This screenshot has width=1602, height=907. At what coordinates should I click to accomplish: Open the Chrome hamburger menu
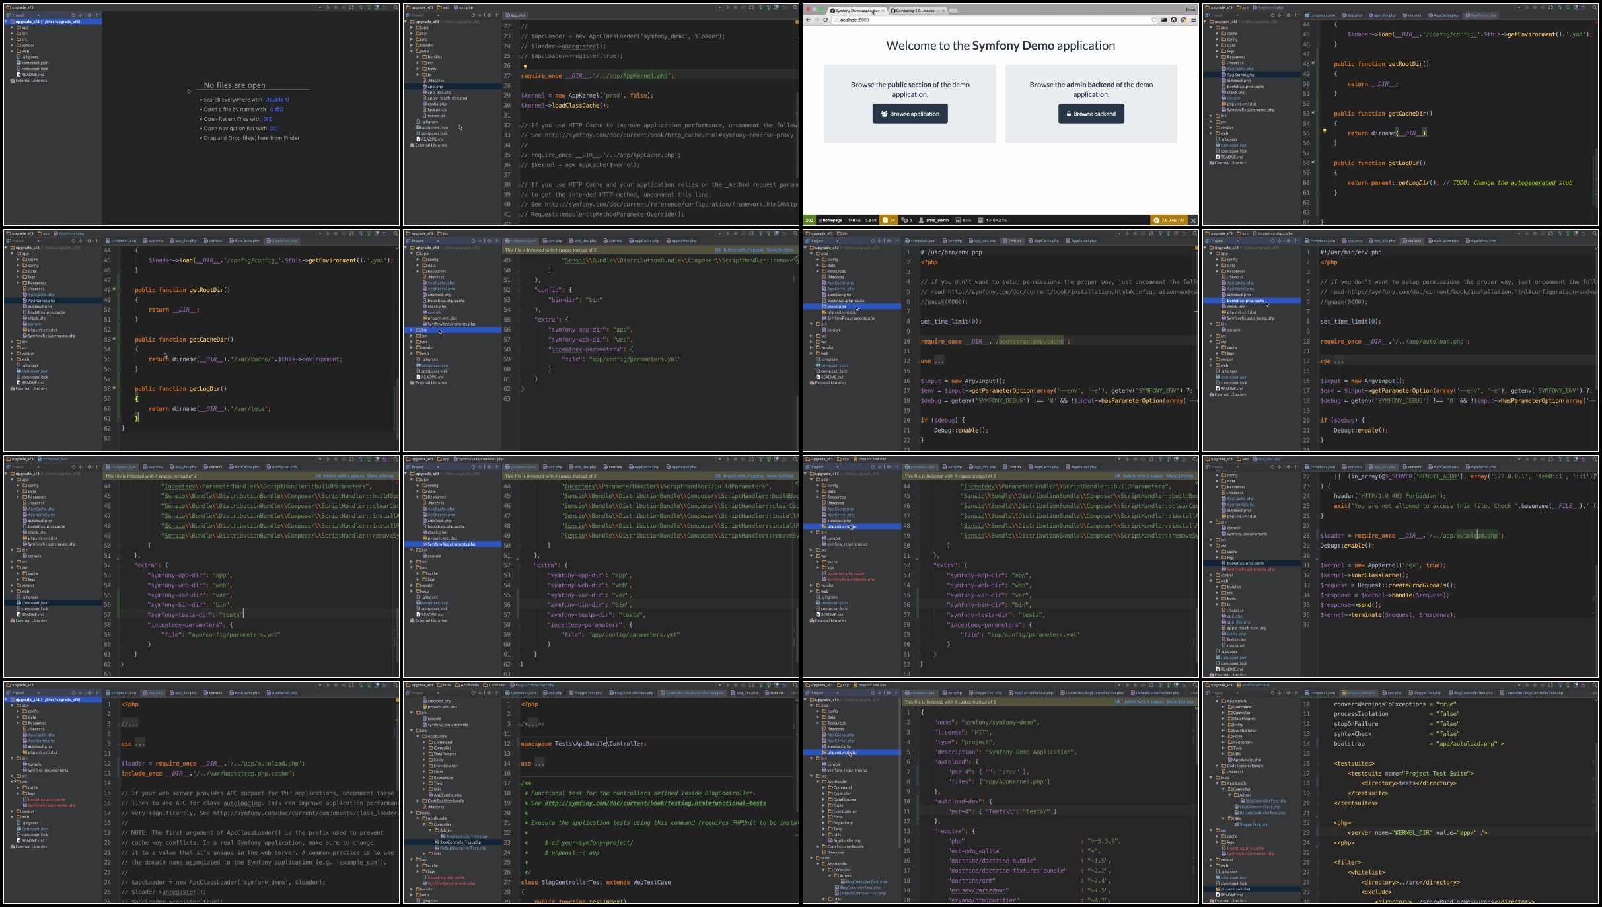pyautogui.click(x=1193, y=20)
